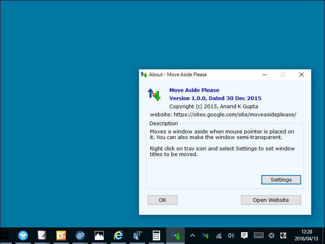Image resolution: width=325 pixels, height=244 pixels.
Task: Expand hidden icons with the tray chevron
Action: (x=192, y=235)
